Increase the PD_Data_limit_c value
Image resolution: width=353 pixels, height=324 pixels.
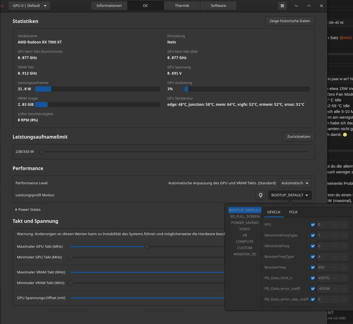tap(344, 278)
